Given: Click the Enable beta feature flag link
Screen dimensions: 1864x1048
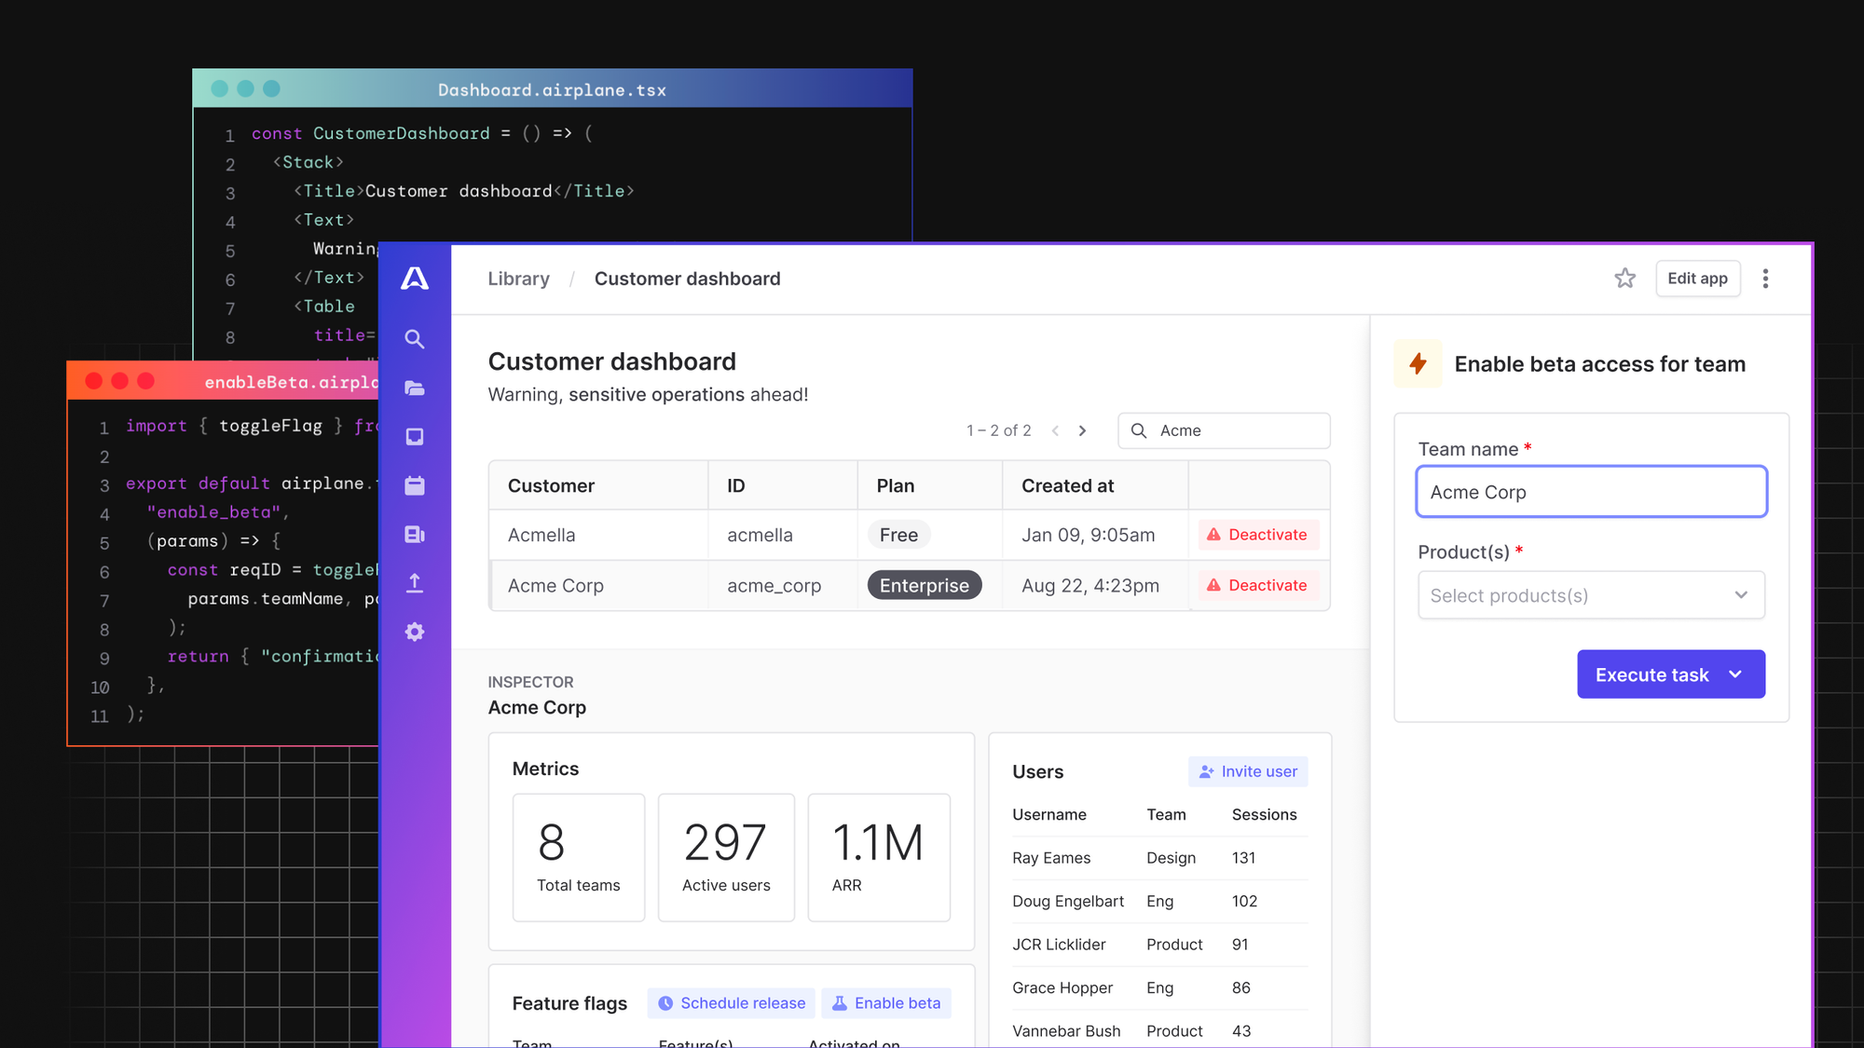Looking at the screenshot, I should [887, 1002].
